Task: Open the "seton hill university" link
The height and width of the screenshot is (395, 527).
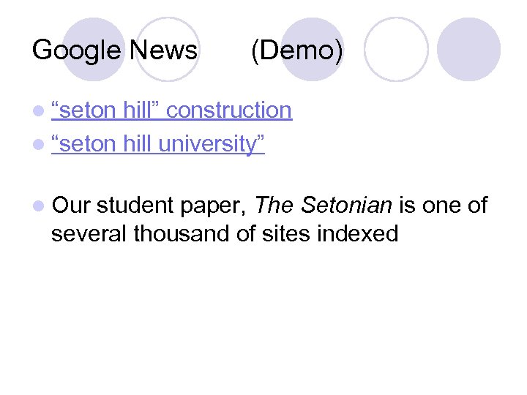Action: point(158,144)
